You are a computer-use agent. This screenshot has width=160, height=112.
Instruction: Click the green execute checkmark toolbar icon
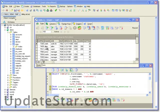click(56, 10)
